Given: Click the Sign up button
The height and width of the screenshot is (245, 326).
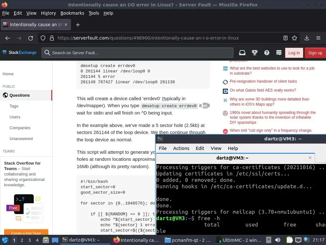Looking at the screenshot, I should click(x=315, y=53).
